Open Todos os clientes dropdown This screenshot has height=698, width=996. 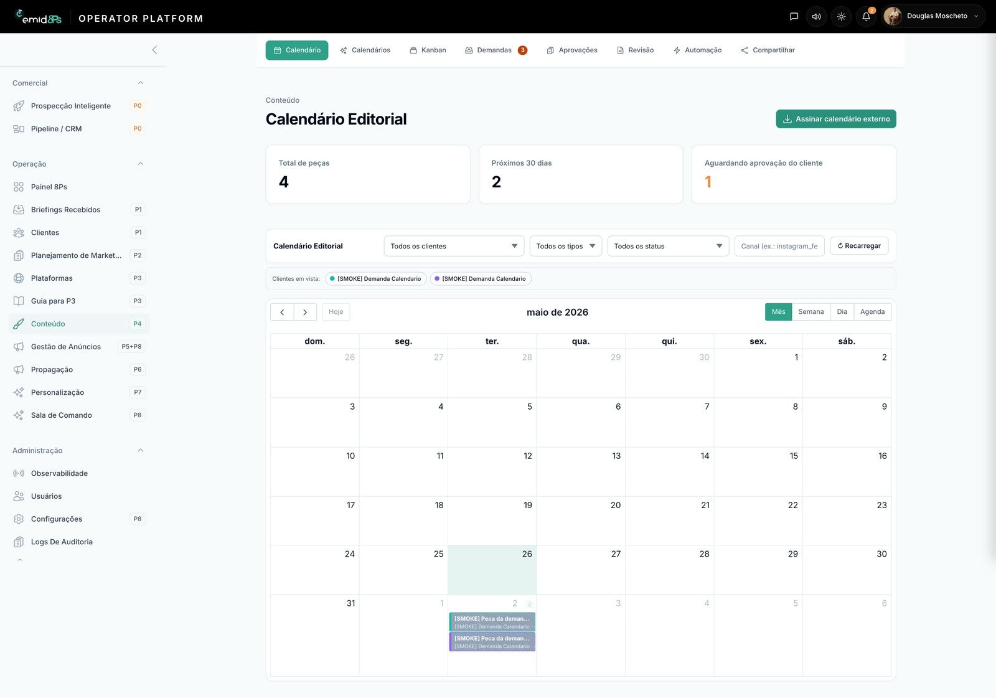click(454, 246)
